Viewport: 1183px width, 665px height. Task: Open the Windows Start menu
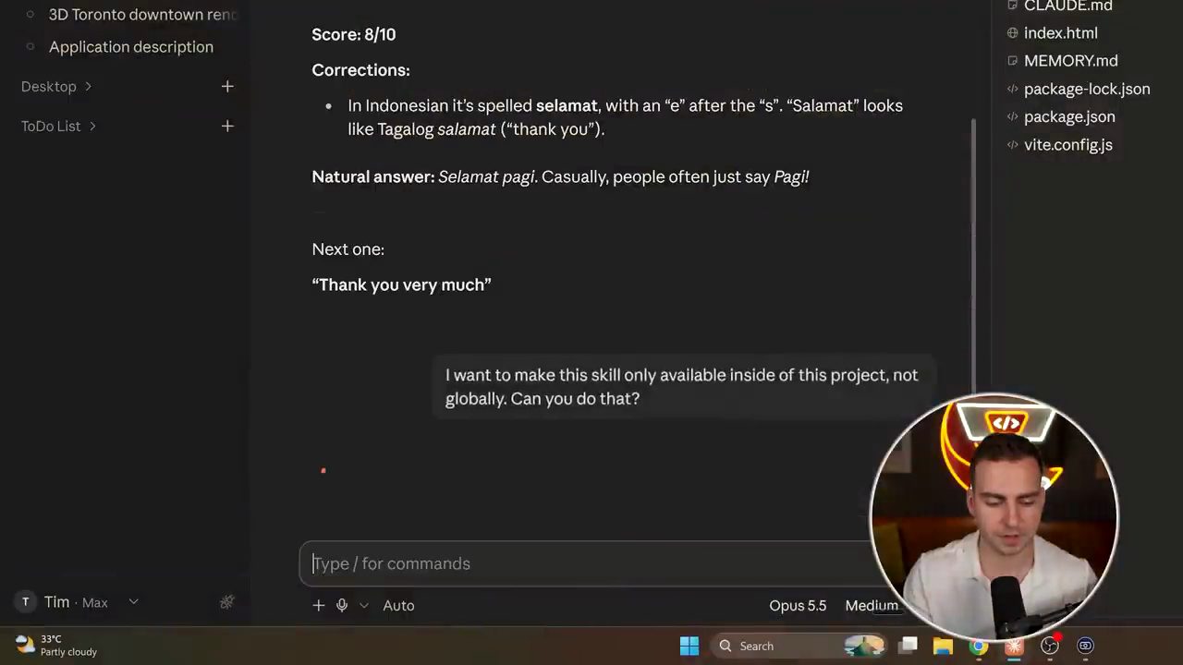(x=689, y=646)
